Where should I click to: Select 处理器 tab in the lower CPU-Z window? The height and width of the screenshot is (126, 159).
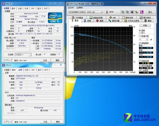[x=7, y=70]
